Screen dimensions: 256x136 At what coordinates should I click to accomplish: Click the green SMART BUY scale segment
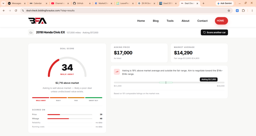(94, 98)
